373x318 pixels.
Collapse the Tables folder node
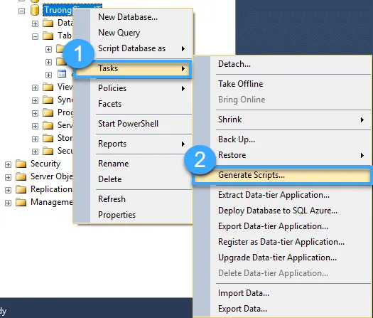pos(36,37)
